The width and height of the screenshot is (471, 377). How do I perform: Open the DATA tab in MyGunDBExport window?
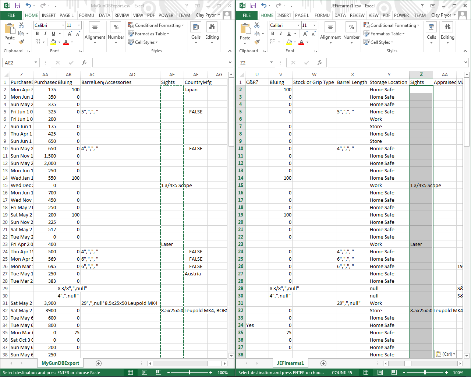(x=105, y=15)
